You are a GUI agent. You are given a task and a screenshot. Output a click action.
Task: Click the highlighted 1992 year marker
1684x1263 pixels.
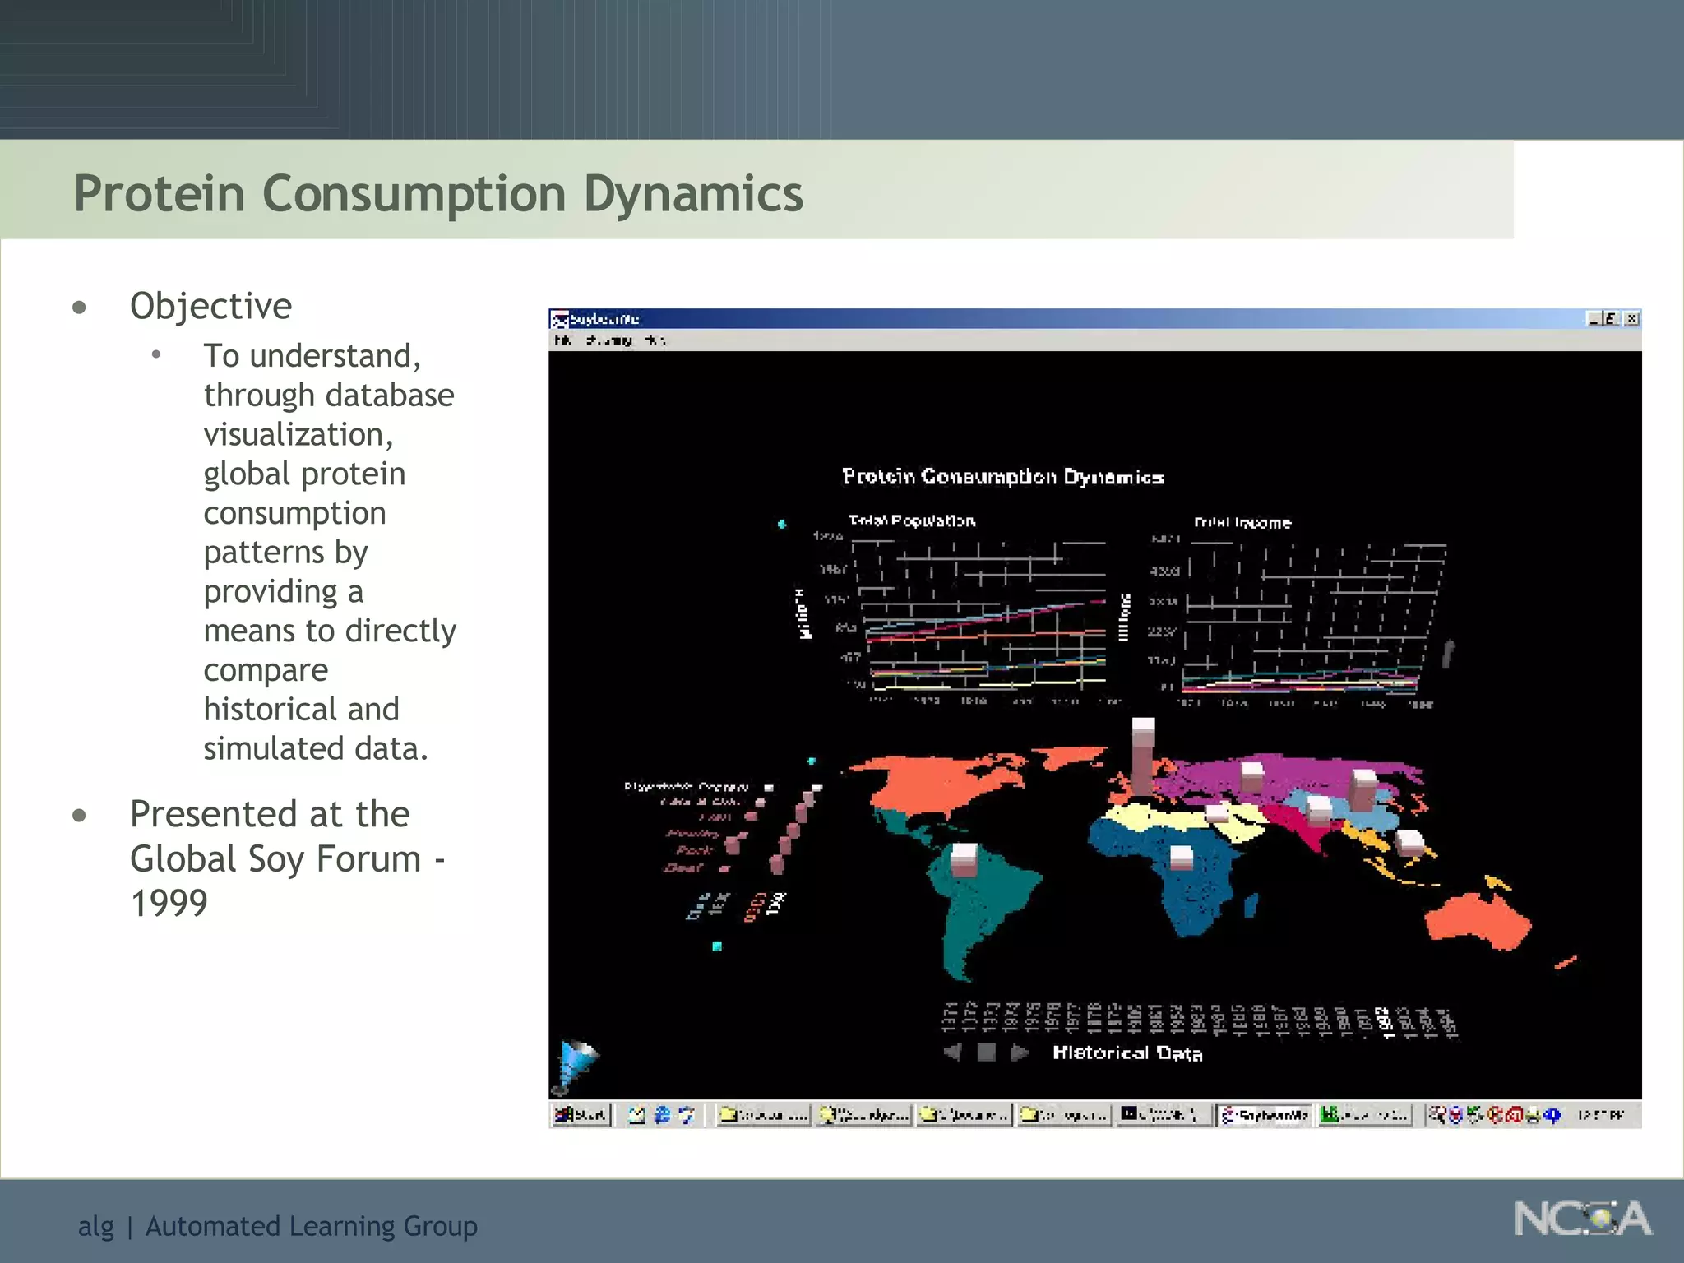pos(1386,1022)
